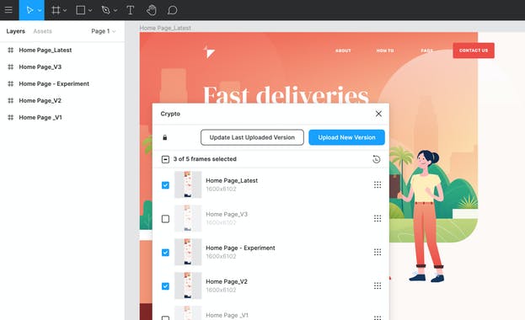The image size is (525, 320).
Task: Click HOW TO nav link on canvas
Action: point(385,51)
